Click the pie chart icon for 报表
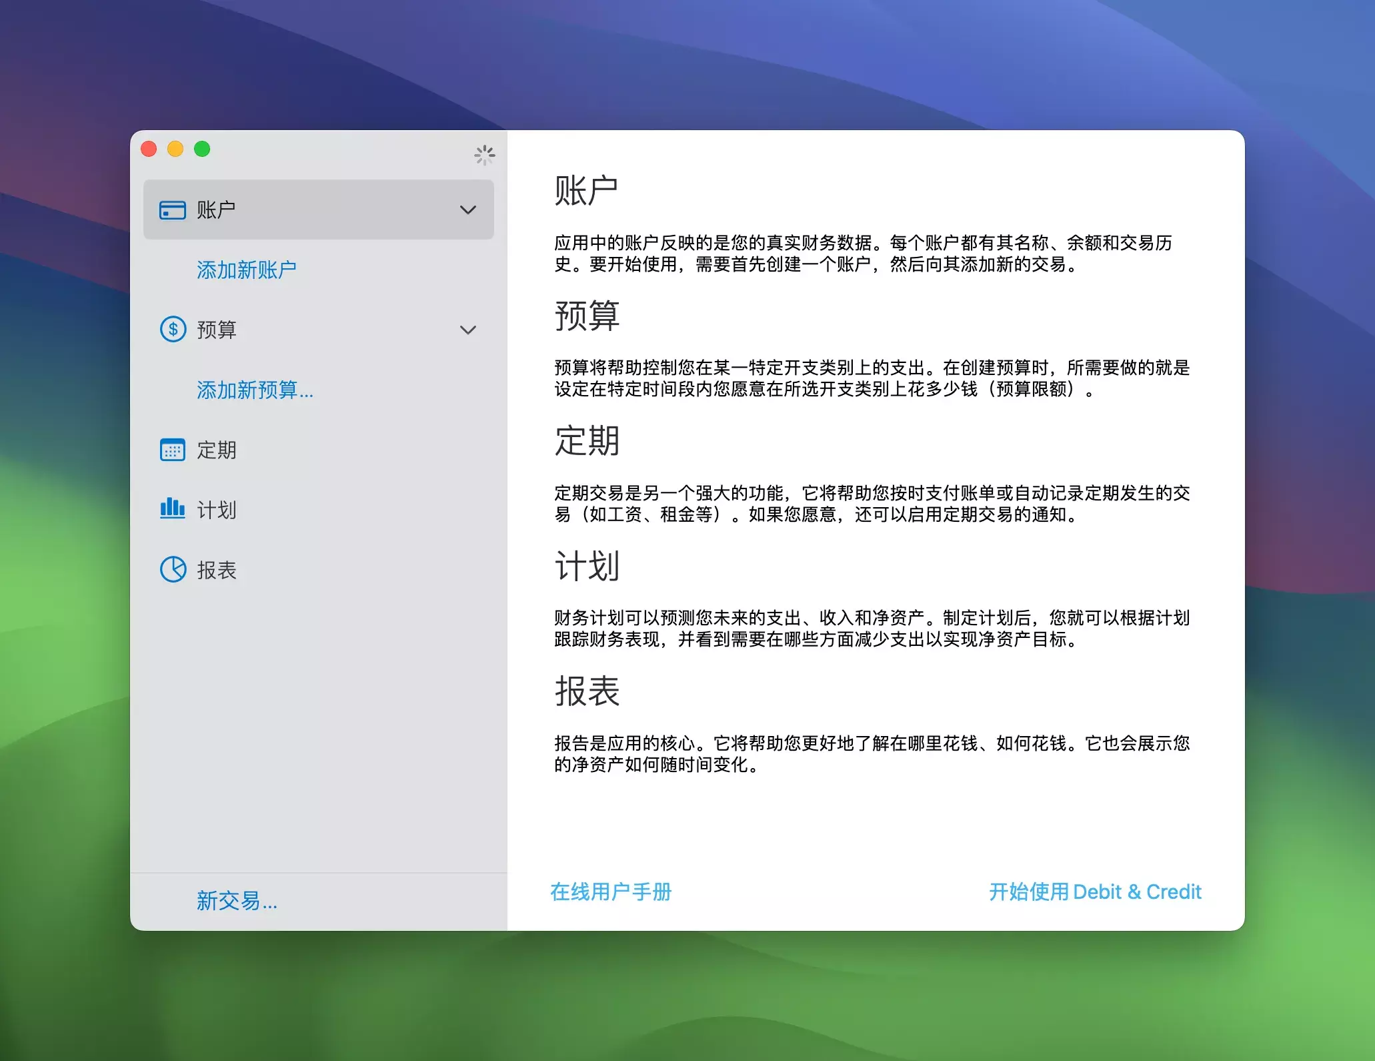 click(173, 569)
